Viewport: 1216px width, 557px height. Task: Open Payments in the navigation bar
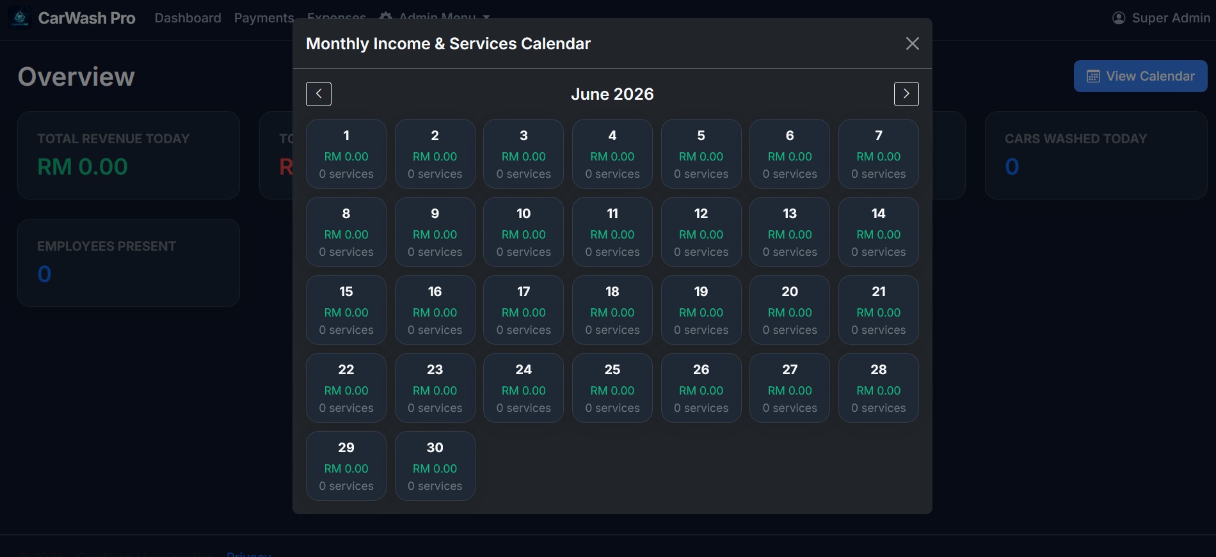(x=264, y=18)
